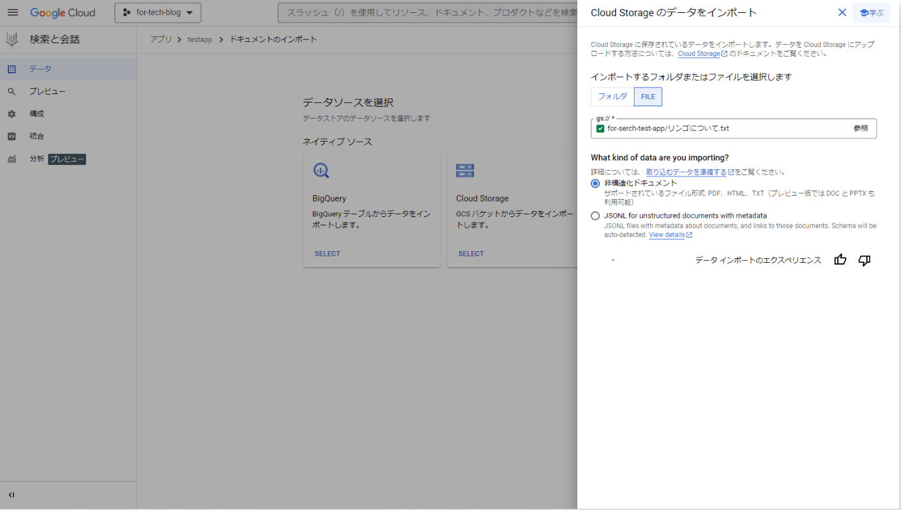Click the 構成 gear icon
The width and height of the screenshot is (901, 510).
pos(12,114)
